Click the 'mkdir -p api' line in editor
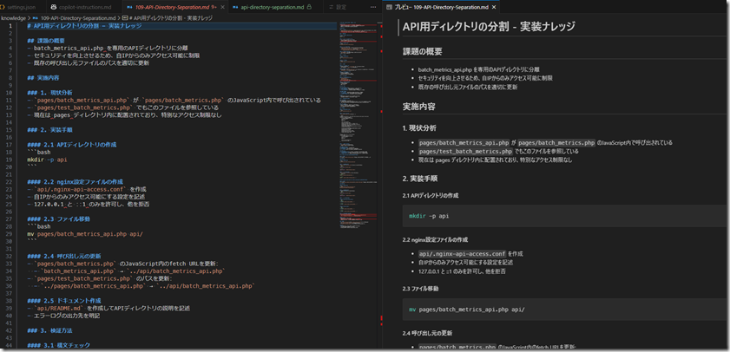The width and height of the screenshot is (730, 352). pyautogui.click(x=47, y=160)
